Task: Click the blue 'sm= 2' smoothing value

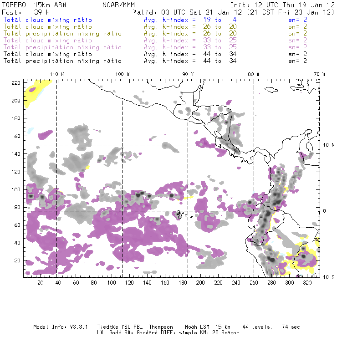Action: pos(297,20)
